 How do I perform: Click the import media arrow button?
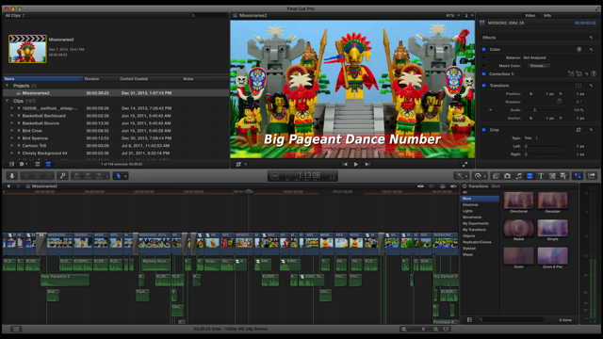tap(12, 176)
